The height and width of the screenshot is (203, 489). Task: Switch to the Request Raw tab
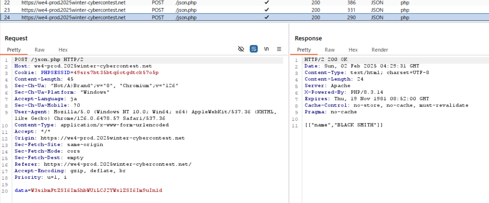click(40, 50)
